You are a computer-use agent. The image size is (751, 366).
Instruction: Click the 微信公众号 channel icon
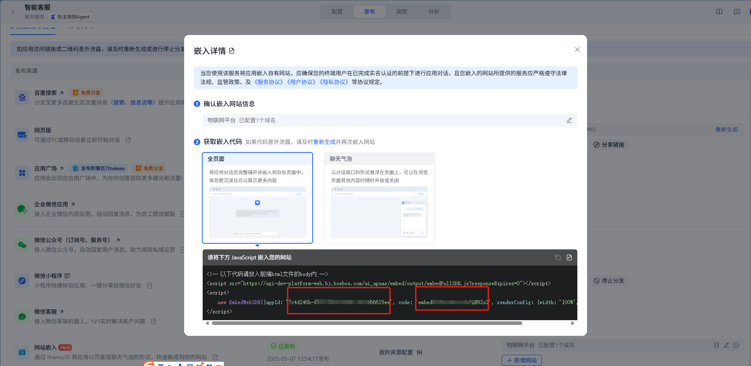22,245
